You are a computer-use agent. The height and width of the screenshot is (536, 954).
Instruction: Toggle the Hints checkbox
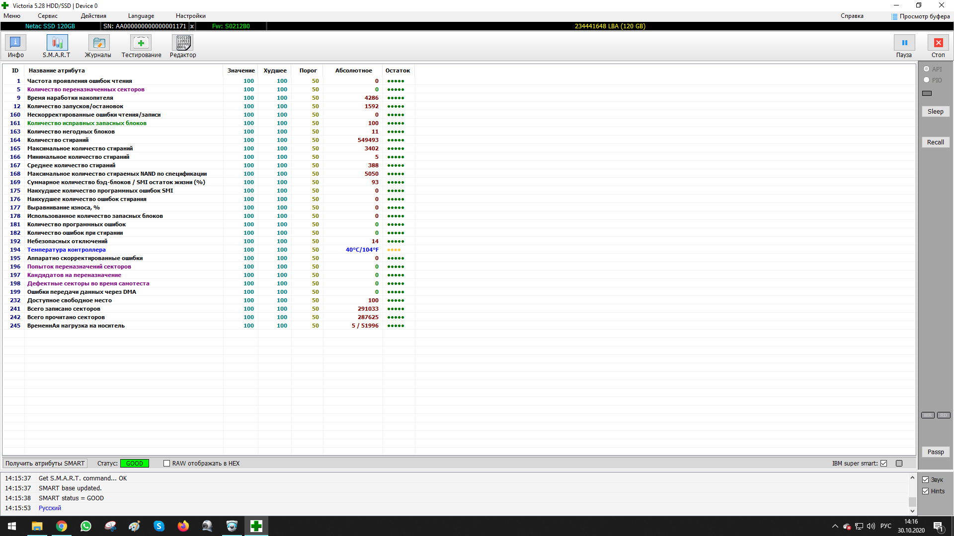926,491
